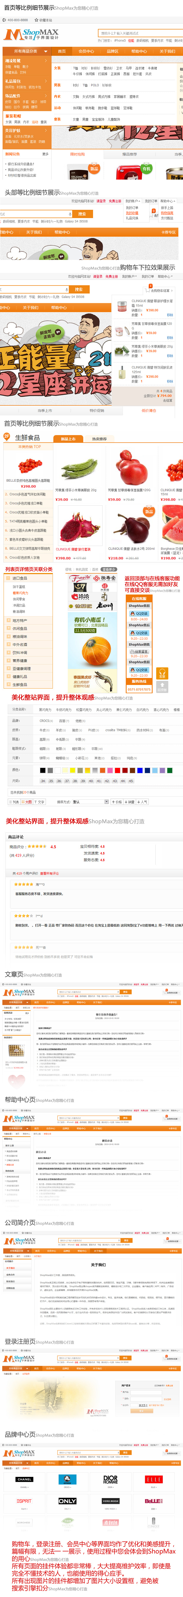Open 会员中心 navigation item
Screen dimensions: 183x1597
pos(86,51)
